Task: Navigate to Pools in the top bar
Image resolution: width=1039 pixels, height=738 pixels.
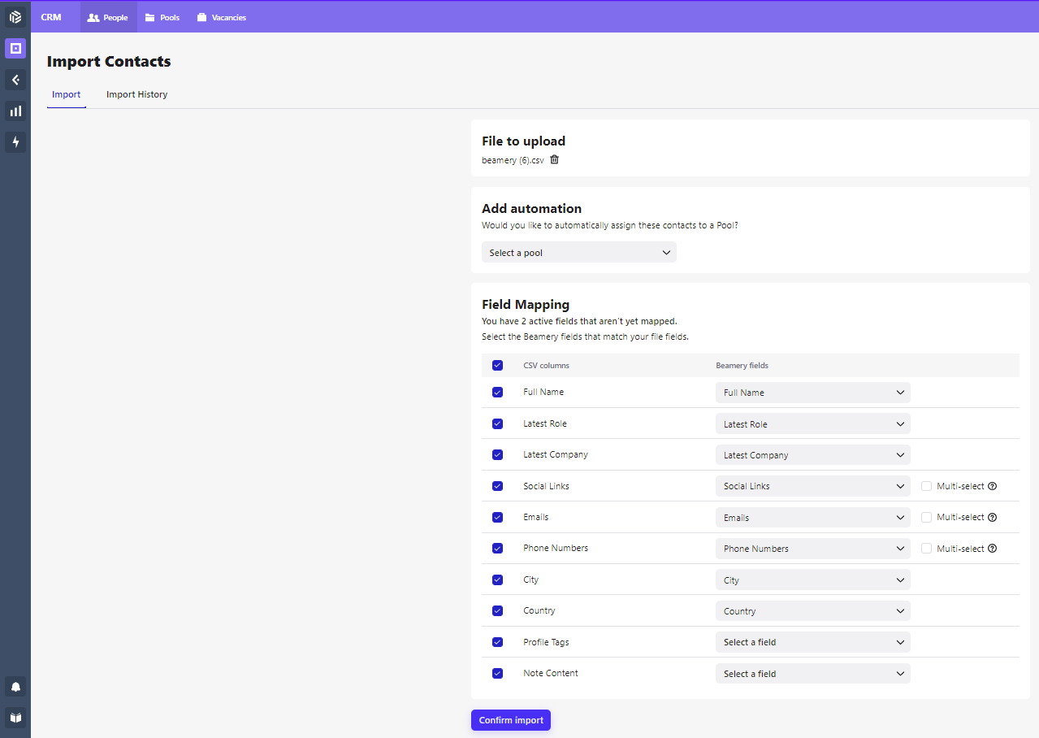Action: pyautogui.click(x=162, y=16)
